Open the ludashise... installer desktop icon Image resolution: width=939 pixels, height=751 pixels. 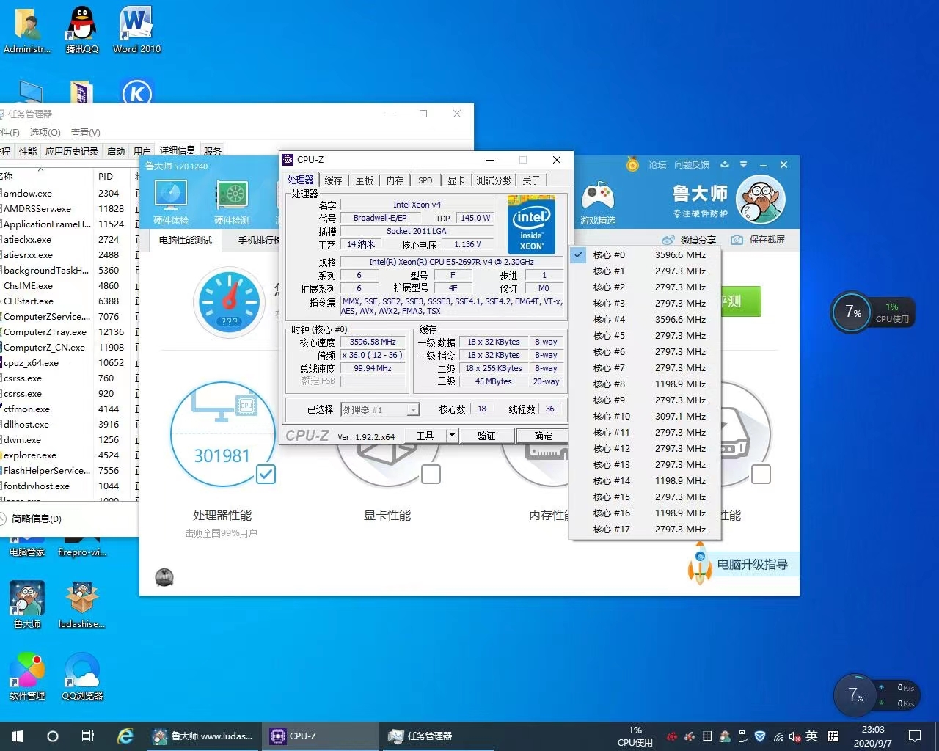click(x=82, y=605)
